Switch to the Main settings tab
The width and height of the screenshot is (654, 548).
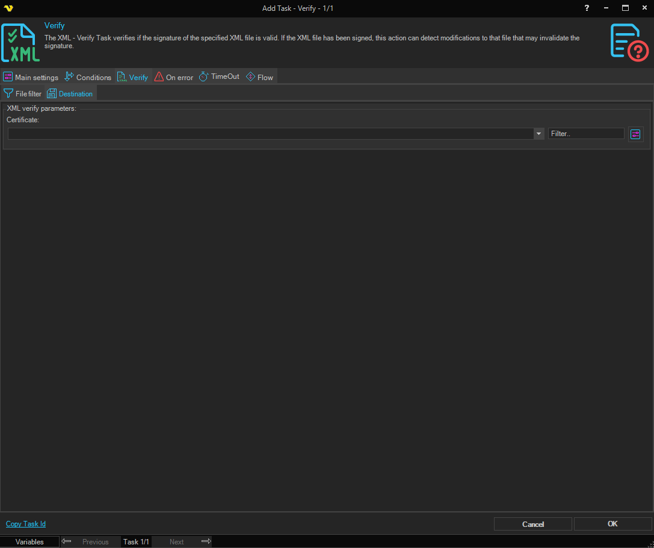click(x=31, y=77)
